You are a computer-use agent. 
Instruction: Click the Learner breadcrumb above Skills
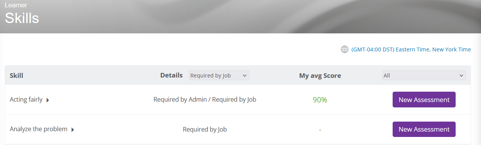[16, 5]
